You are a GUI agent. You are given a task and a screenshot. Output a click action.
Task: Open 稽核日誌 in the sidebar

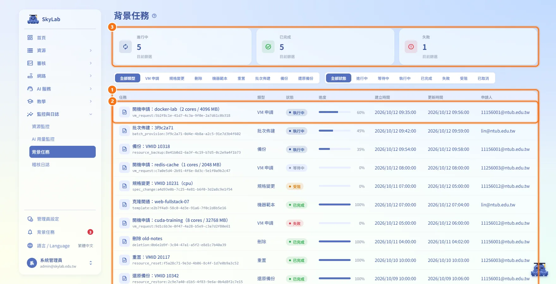[x=41, y=165]
